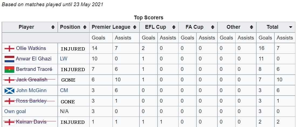Follow the LW position link
The image size is (300, 127).
pyautogui.click(x=64, y=59)
